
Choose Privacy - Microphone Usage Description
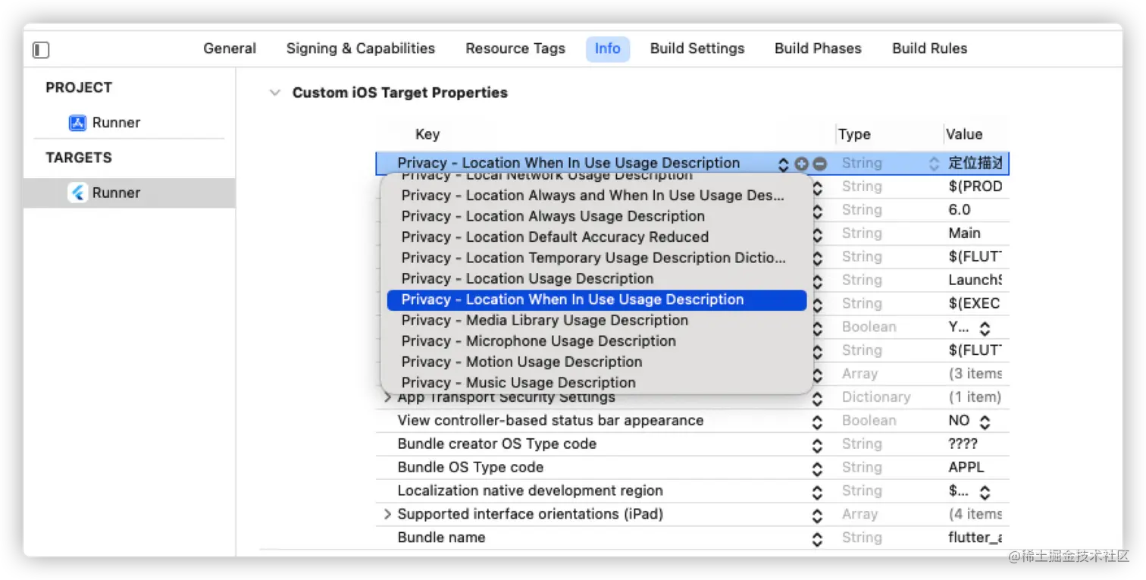[538, 341]
